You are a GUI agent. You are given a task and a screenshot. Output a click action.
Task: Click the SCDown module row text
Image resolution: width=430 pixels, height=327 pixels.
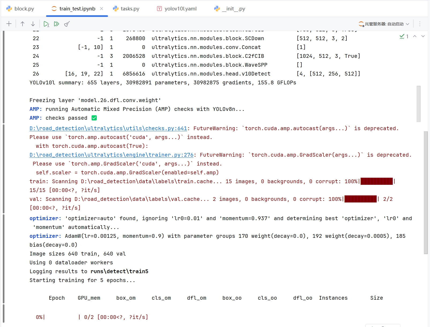click(208, 38)
